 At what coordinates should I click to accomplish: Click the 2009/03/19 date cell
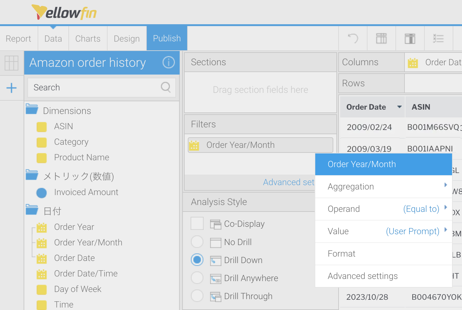click(x=369, y=149)
